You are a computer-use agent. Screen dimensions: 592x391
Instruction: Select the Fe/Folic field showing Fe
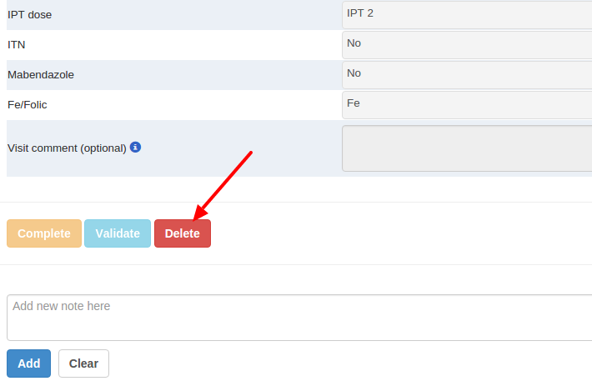(x=467, y=104)
